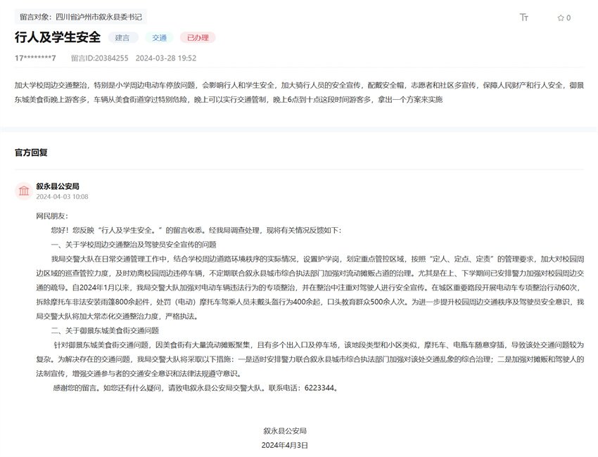Click the font size adjustment icon
Image resolution: width=598 pixels, height=457 pixels.
click(524, 18)
